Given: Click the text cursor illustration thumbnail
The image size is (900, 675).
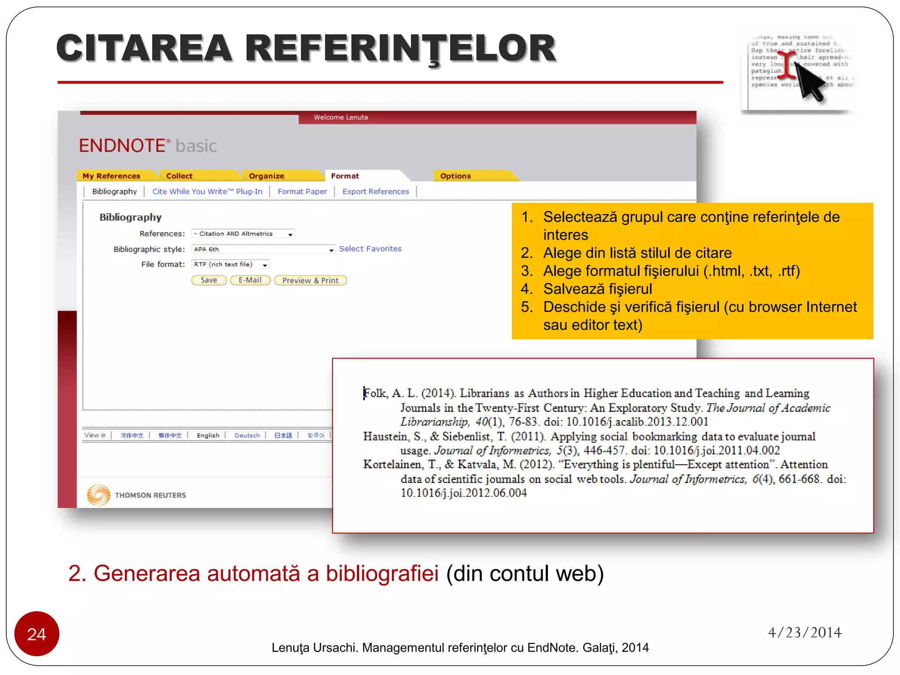Looking at the screenshot, I should click(798, 73).
